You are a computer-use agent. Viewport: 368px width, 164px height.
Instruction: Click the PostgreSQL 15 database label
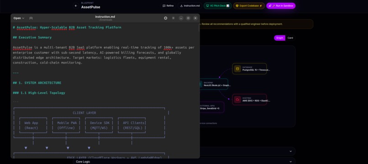coord(256,70)
